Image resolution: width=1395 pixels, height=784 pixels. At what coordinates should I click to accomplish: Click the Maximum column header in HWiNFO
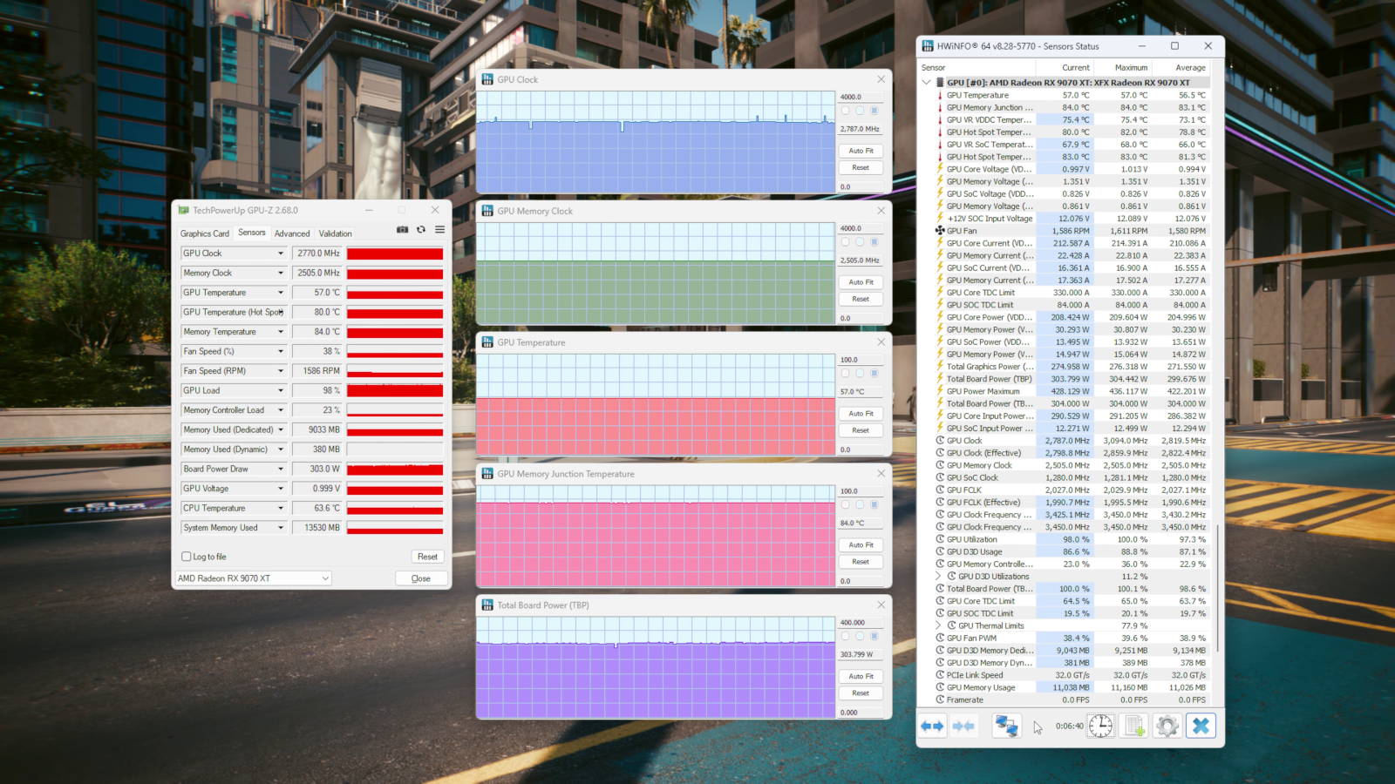click(1122, 67)
